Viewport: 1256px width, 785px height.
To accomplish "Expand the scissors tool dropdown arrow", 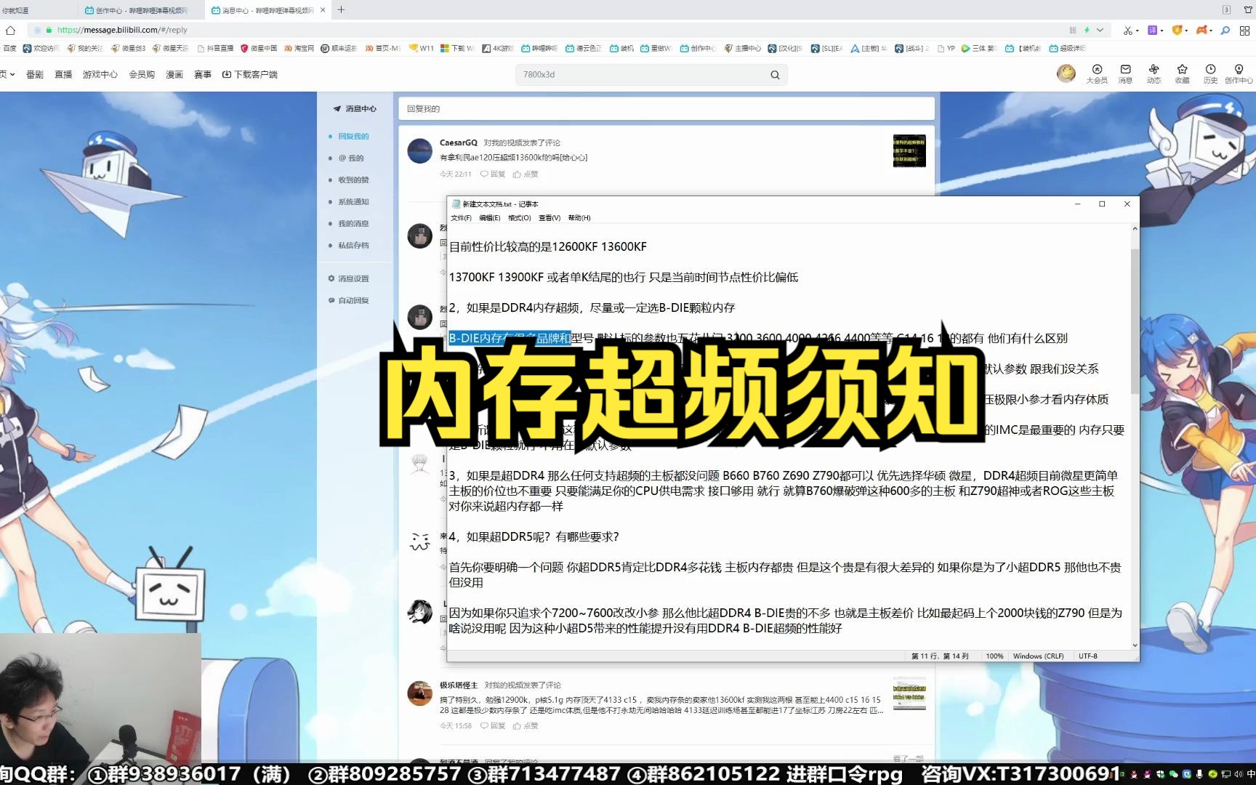I will tap(1138, 31).
